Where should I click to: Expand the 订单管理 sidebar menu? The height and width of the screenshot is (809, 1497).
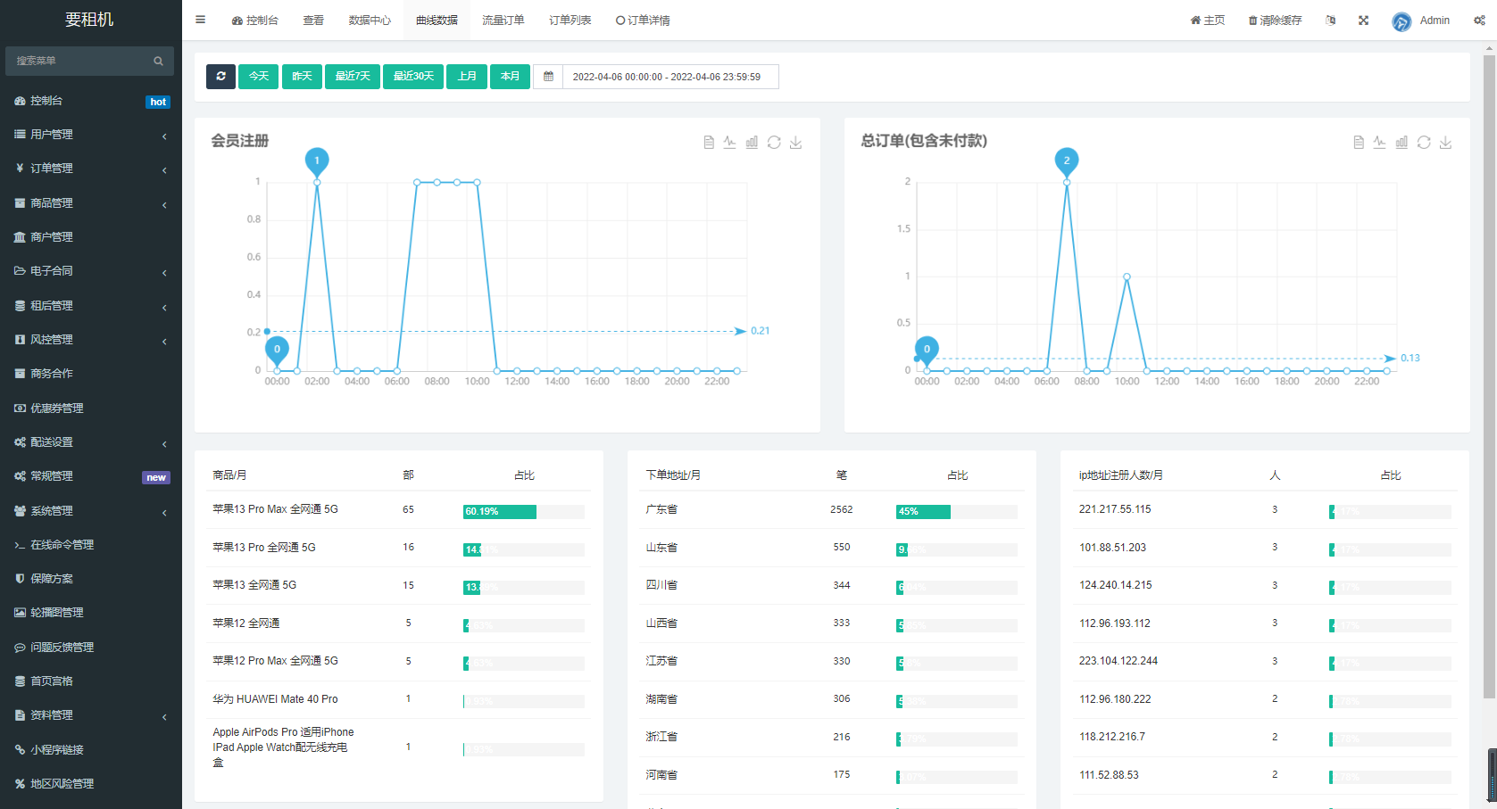(x=91, y=169)
